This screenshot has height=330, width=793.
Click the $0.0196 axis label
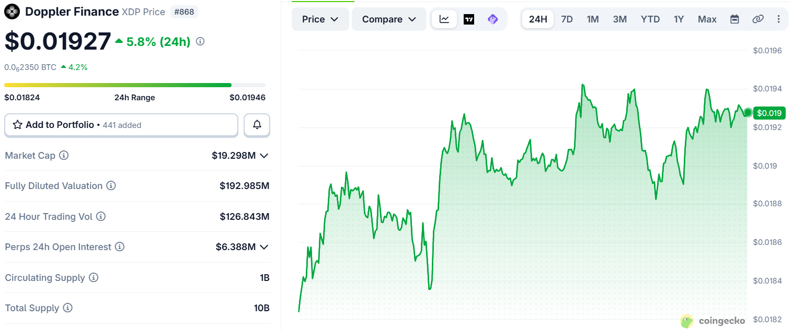click(767, 51)
